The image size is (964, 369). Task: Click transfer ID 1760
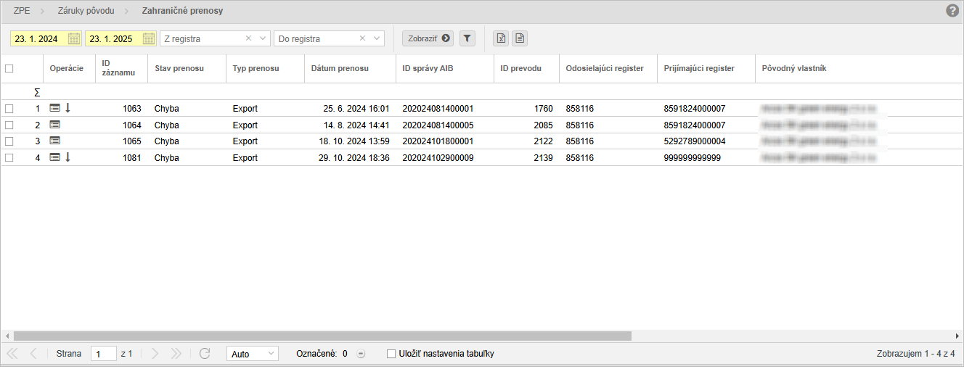543,109
